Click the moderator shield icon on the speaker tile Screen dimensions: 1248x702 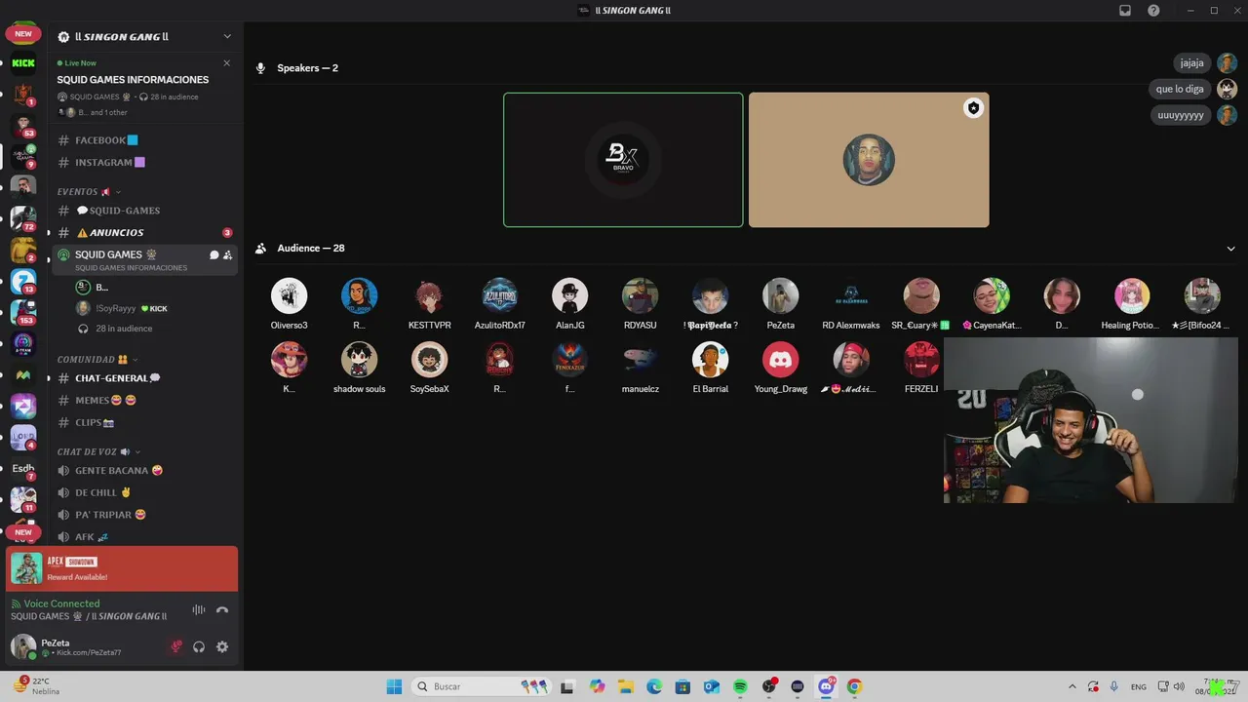[973, 108]
